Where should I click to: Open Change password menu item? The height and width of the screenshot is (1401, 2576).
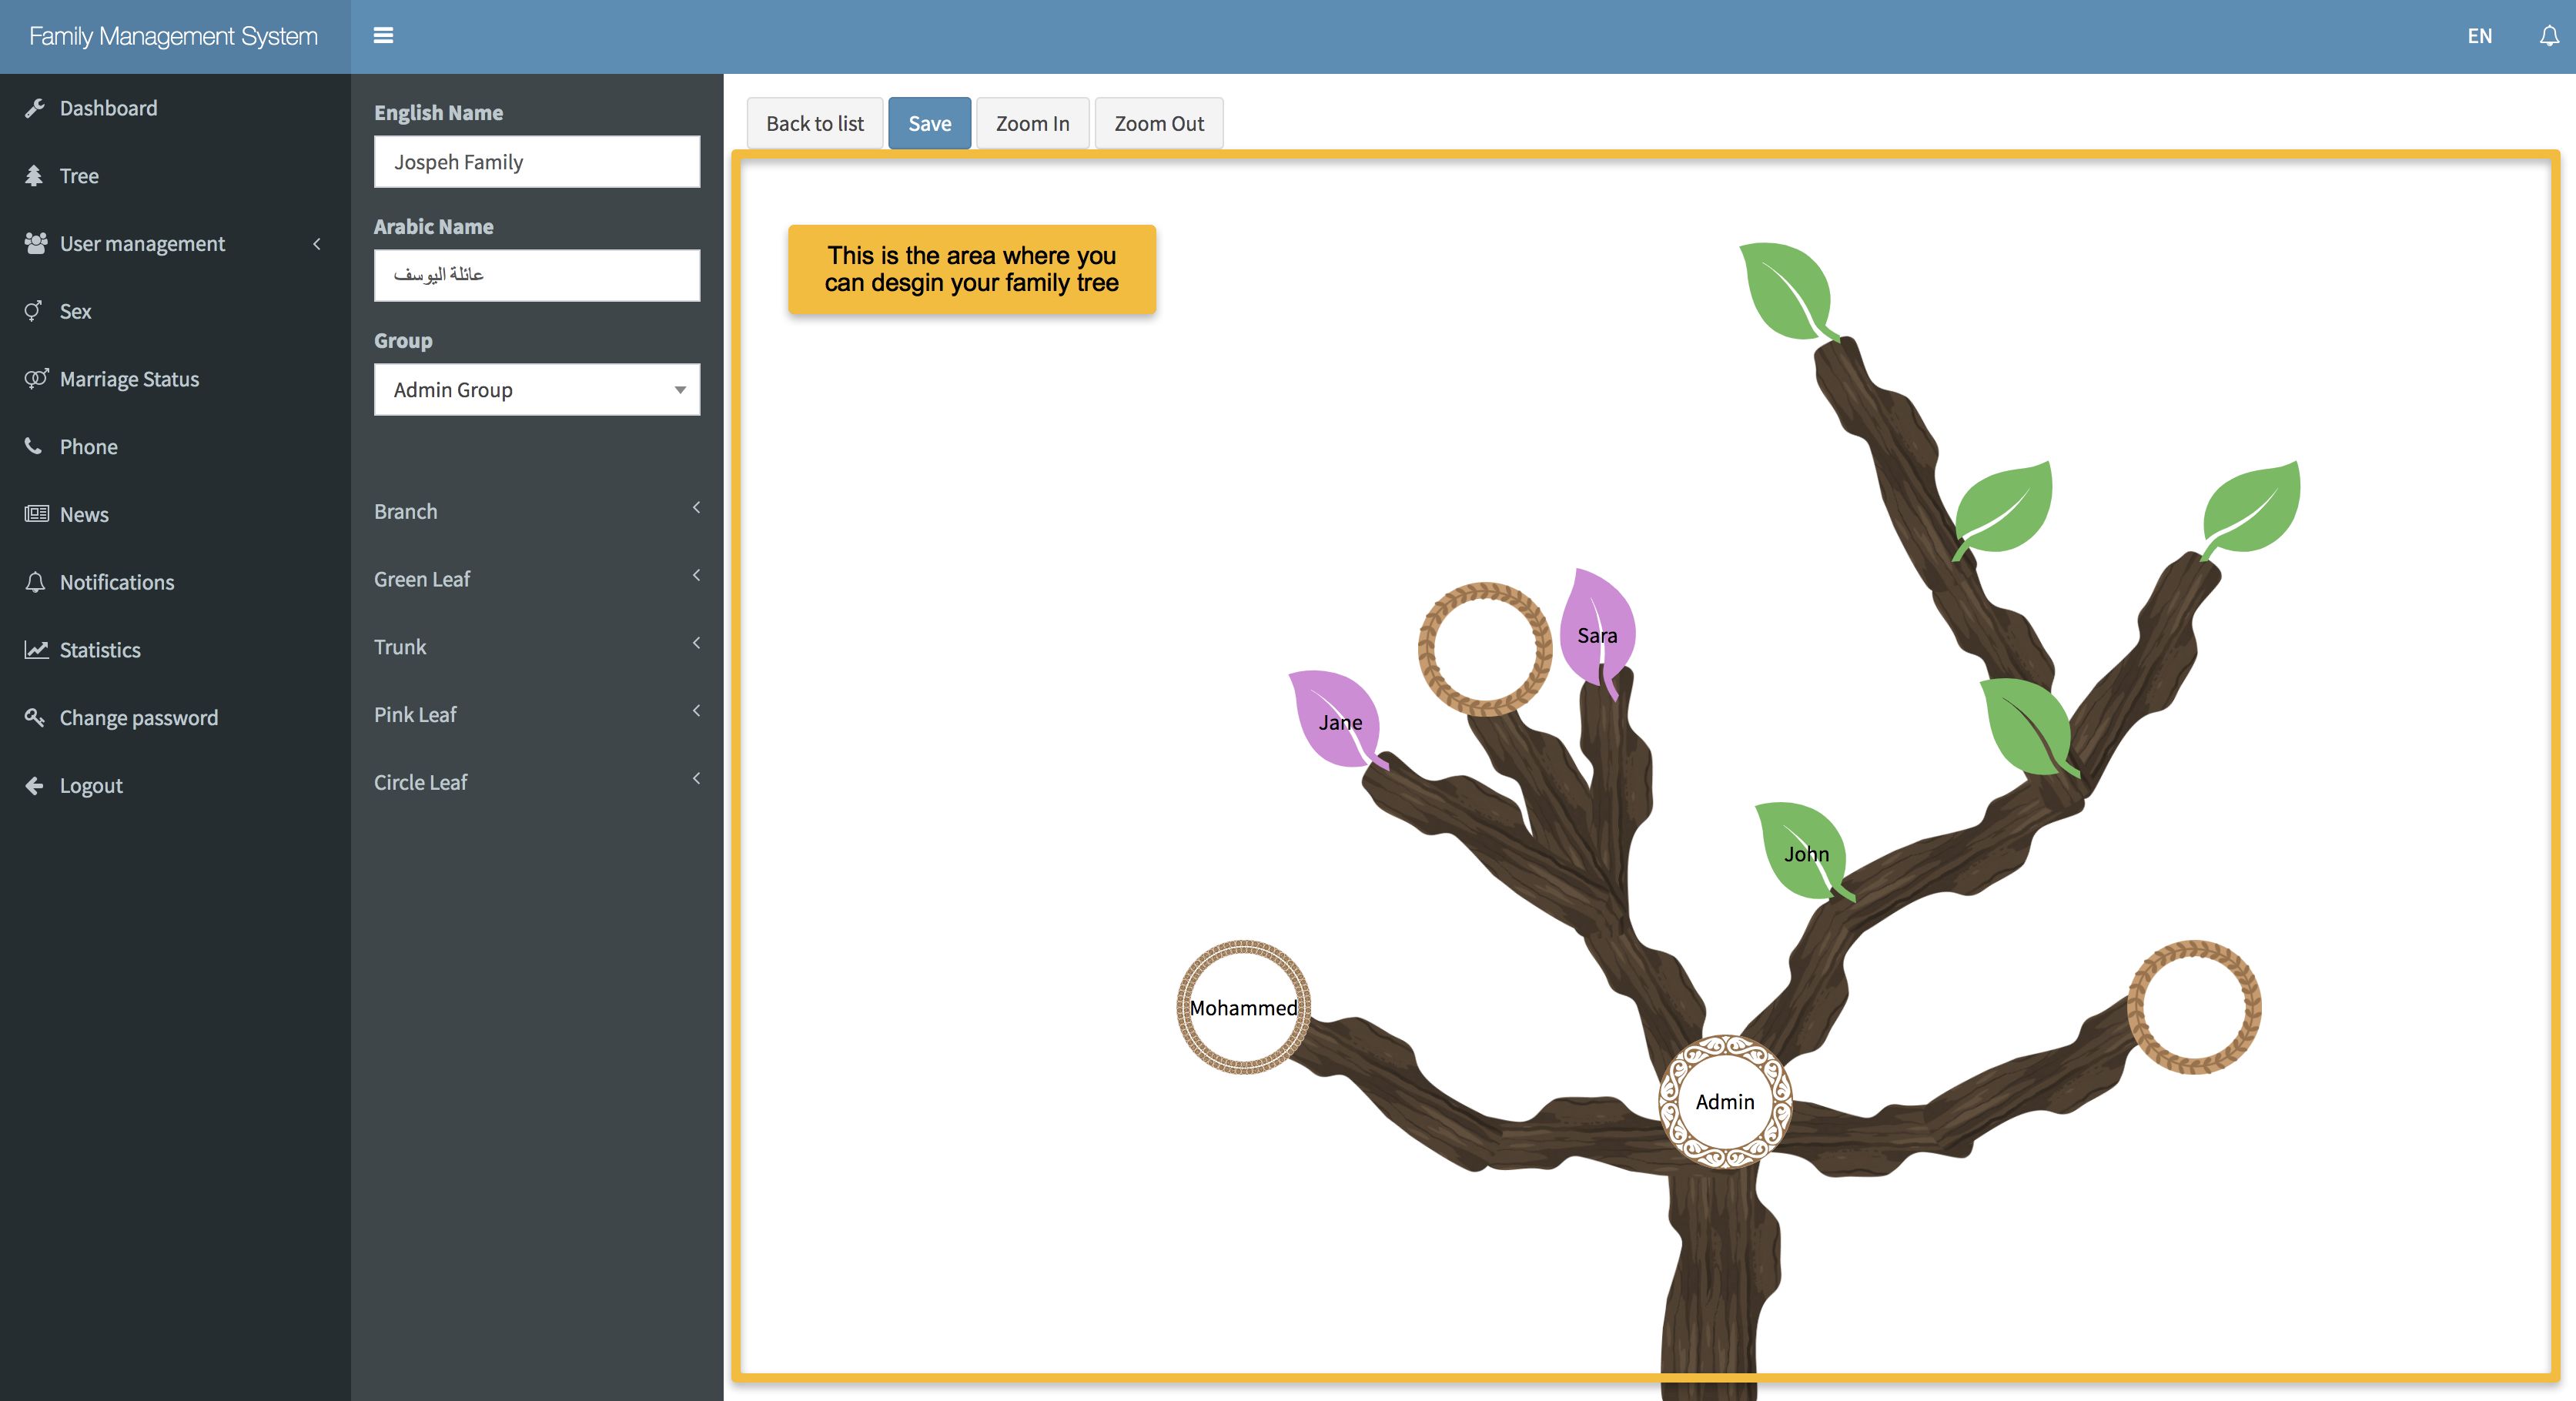click(x=138, y=717)
